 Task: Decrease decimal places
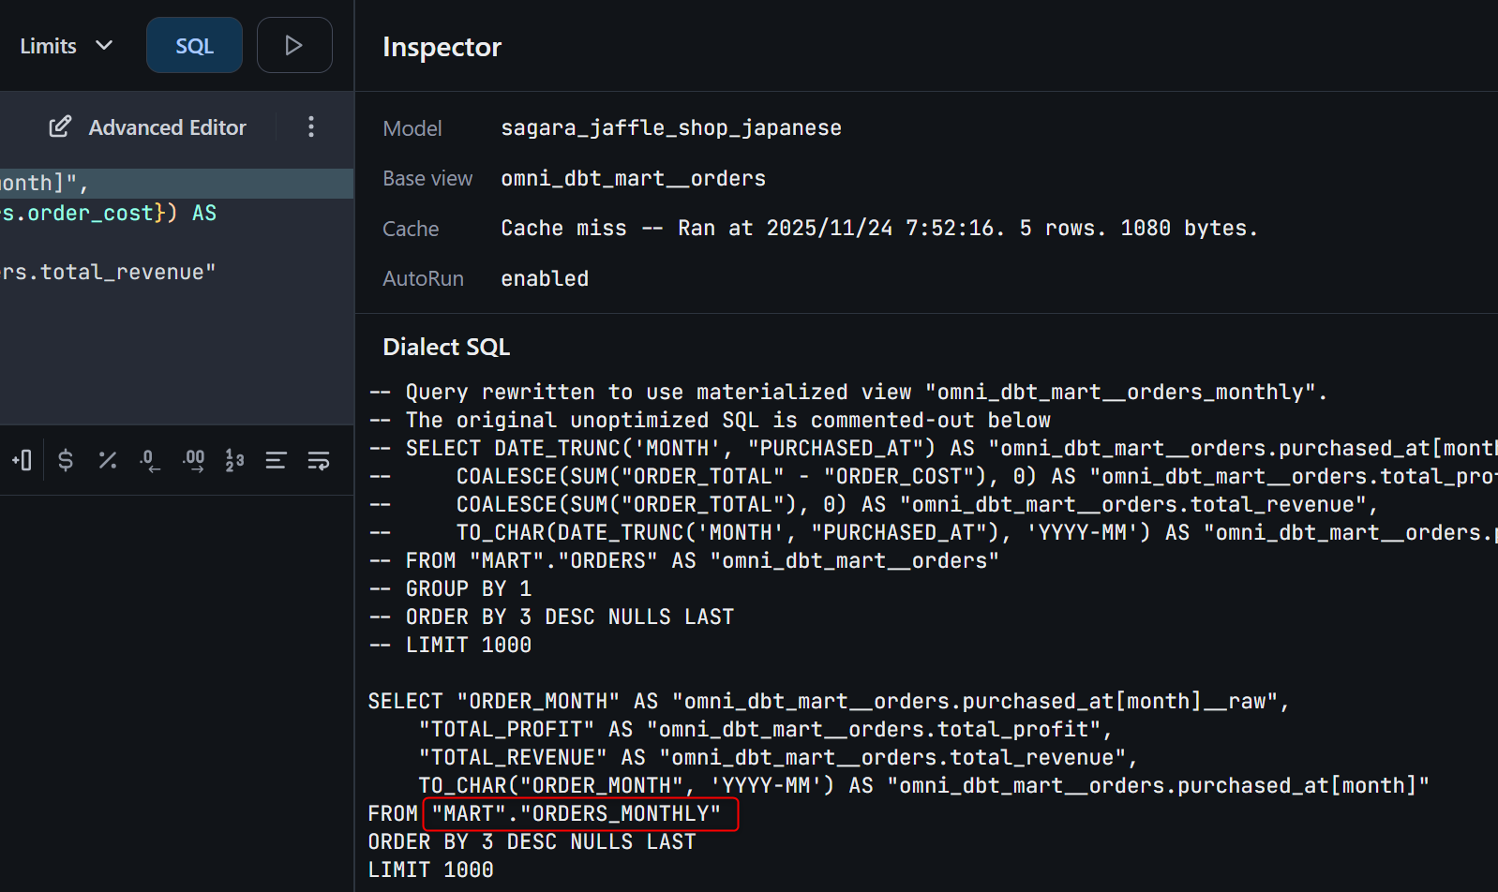[150, 460]
